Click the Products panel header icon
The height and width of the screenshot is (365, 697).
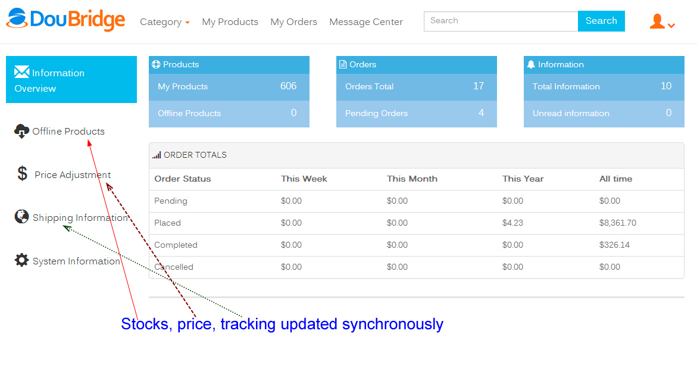point(156,64)
